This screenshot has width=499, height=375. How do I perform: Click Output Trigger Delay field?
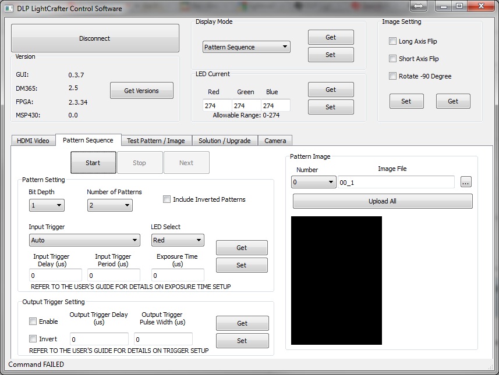click(100, 339)
